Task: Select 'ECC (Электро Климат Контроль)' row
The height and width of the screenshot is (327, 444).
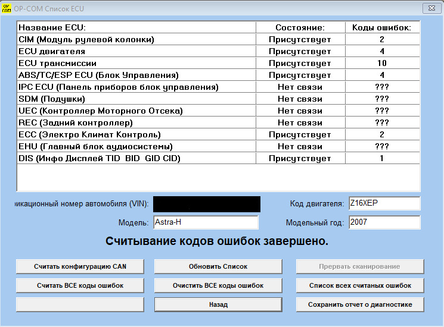Action: 218,134
